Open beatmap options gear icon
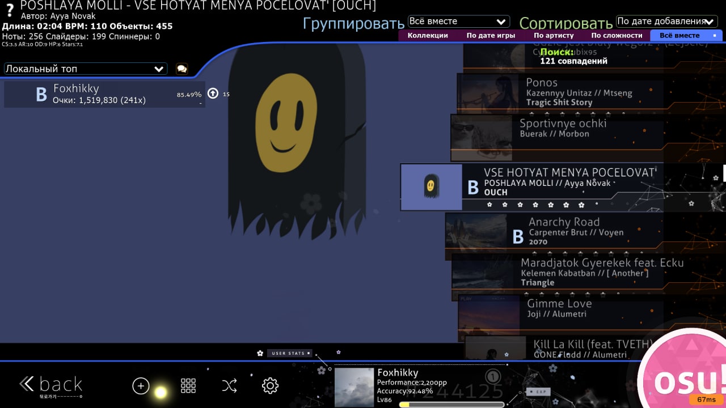Viewport: 726px width, 408px height. (270, 386)
